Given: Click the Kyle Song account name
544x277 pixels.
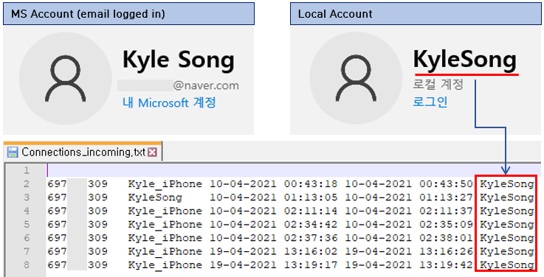Looking at the screenshot, I should [x=179, y=60].
